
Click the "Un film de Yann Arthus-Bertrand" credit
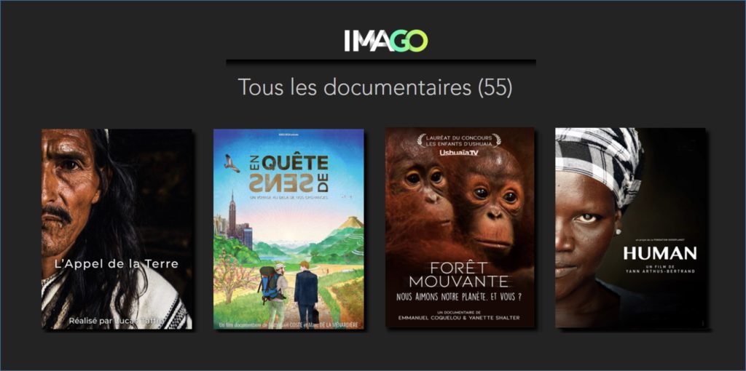click(660, 268)
